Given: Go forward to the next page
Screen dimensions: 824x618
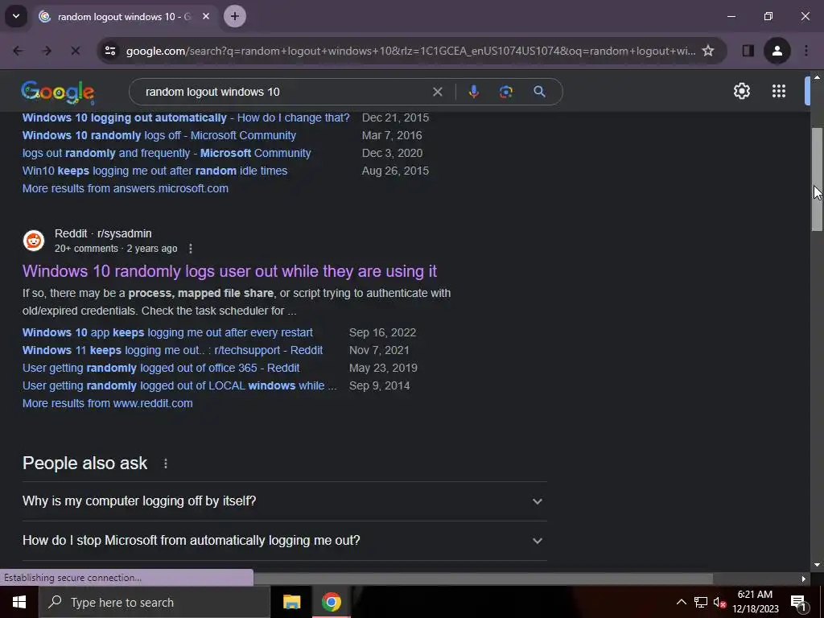Looking at the screenshot, I should [x=47, y=51].
